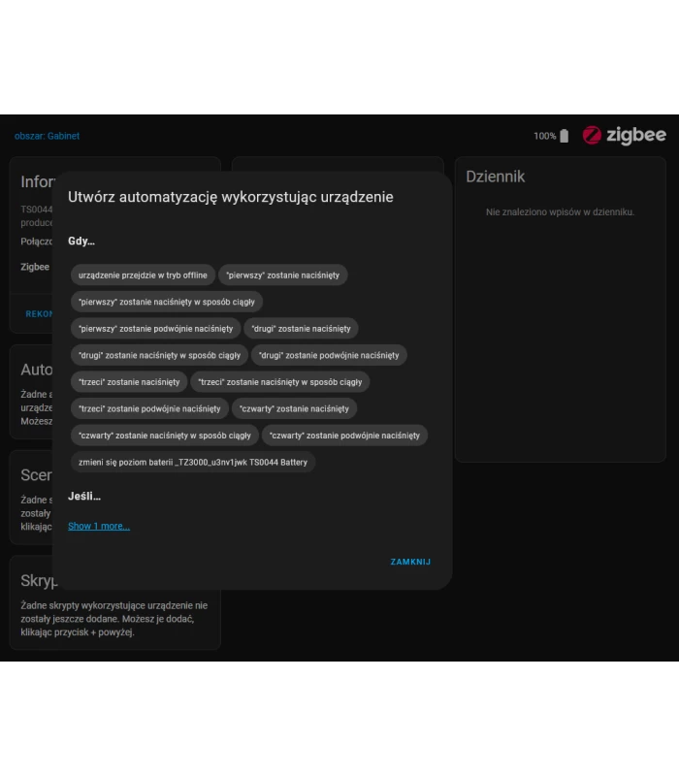Screen dimensions: 679x776
Task: Click 'Nie znaleziono wpisów w dzienniku.' text
Action: 560,211
